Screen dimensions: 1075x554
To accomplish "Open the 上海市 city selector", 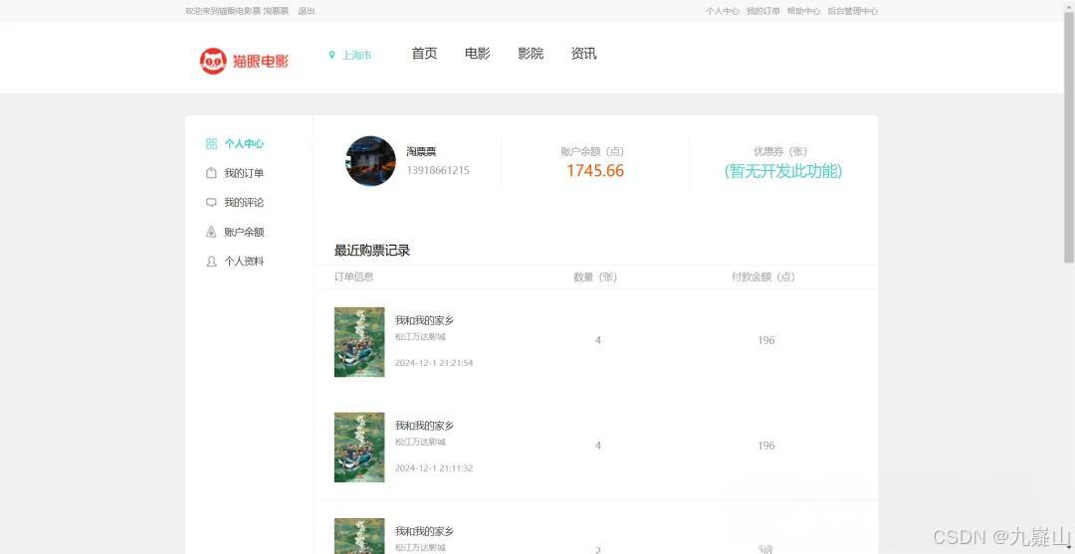I will click(x=356, y=55).
